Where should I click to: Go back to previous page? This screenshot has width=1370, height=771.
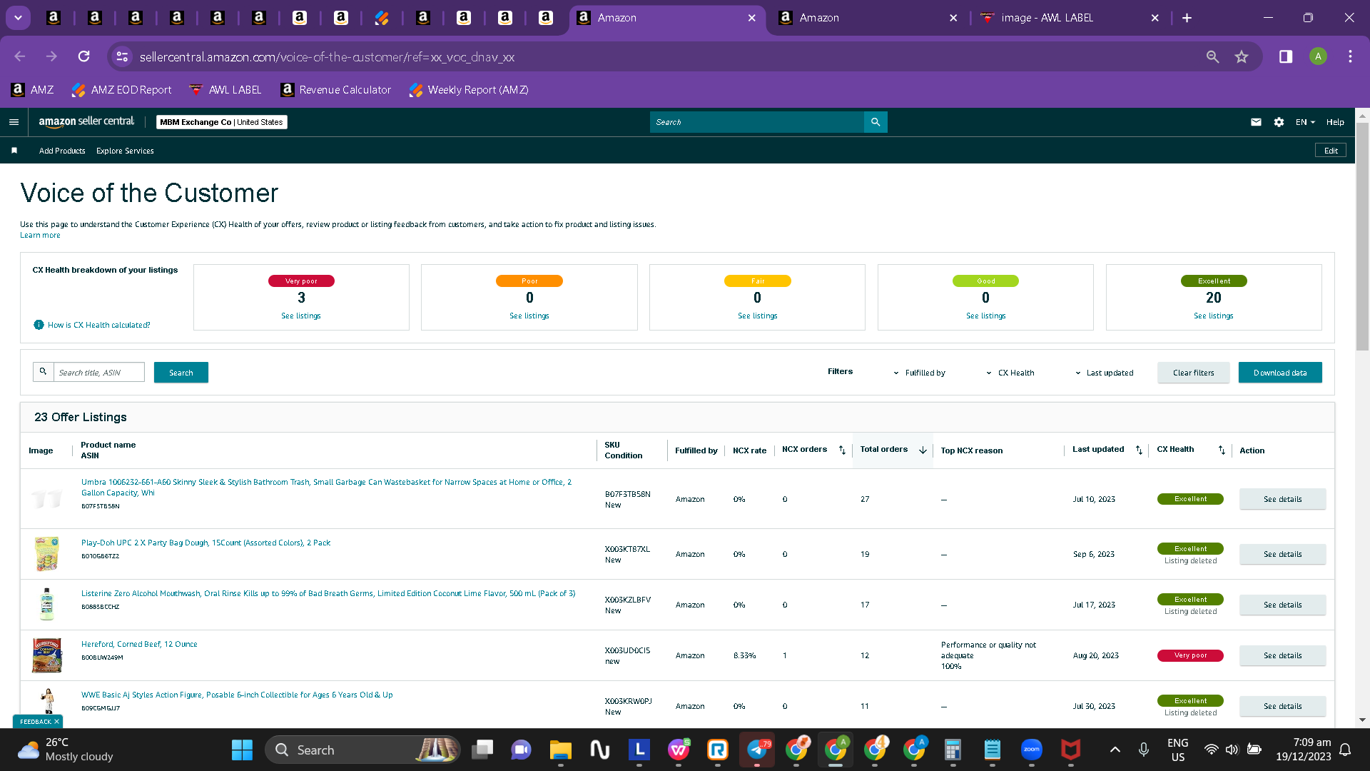tap(20, 56)
